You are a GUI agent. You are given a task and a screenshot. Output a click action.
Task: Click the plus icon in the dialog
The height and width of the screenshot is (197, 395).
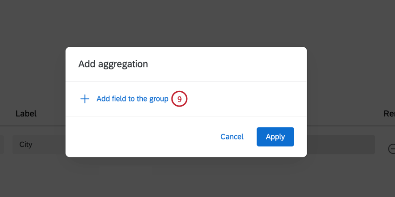tap(85, 99)
